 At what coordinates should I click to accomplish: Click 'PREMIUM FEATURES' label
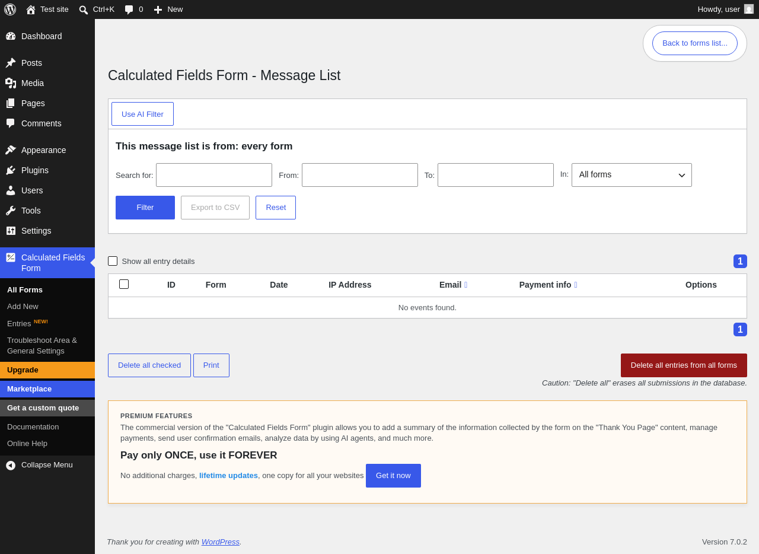coord(157,416)
